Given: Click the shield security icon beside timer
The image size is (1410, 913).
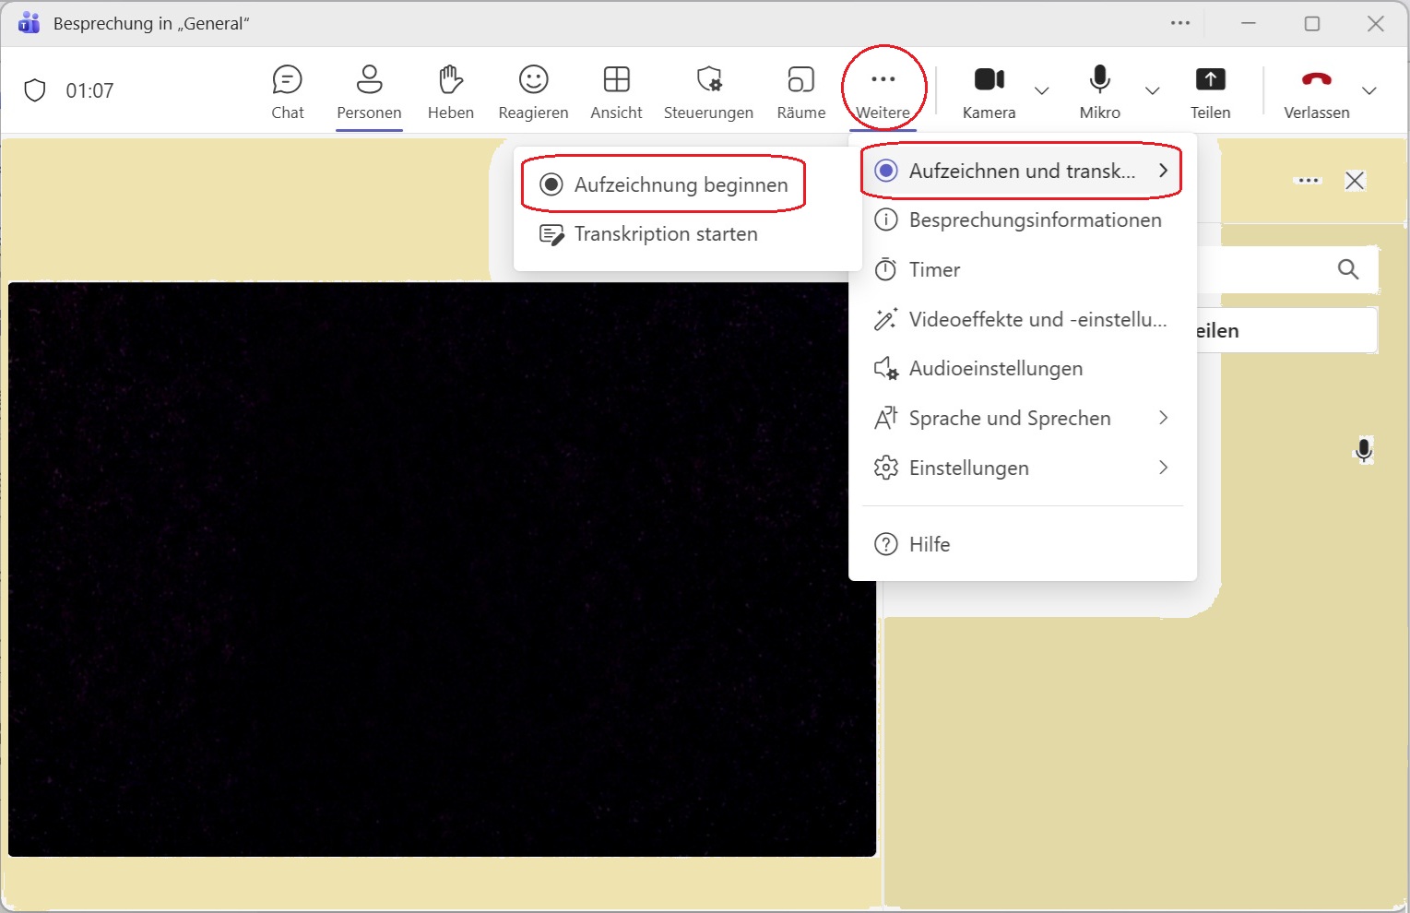Looking at the screenshot, I should coord(35,90).
